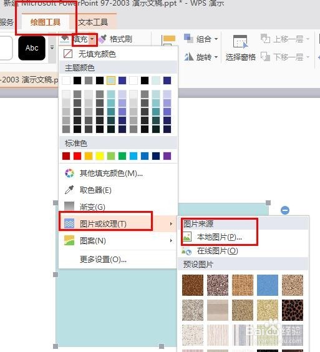The width and height of the screenshot is (320, 352).
Task: Select the pink granite preset texture
Action: [218, 285]
